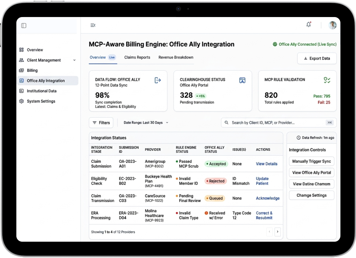Click the Institutional Data icon

pyautogui.click(x=22, y=91)
